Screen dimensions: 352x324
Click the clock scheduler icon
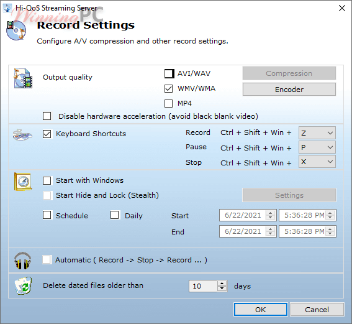[23, 182]
